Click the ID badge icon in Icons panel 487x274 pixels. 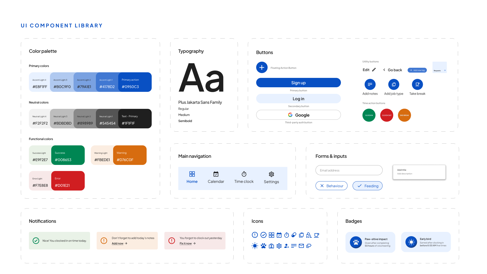click(x=271, y=246)
